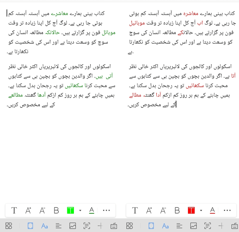Toggle the blue page view under the green toolbar
Viewport: 239px width, 232px height.
[x=30, y=226]
